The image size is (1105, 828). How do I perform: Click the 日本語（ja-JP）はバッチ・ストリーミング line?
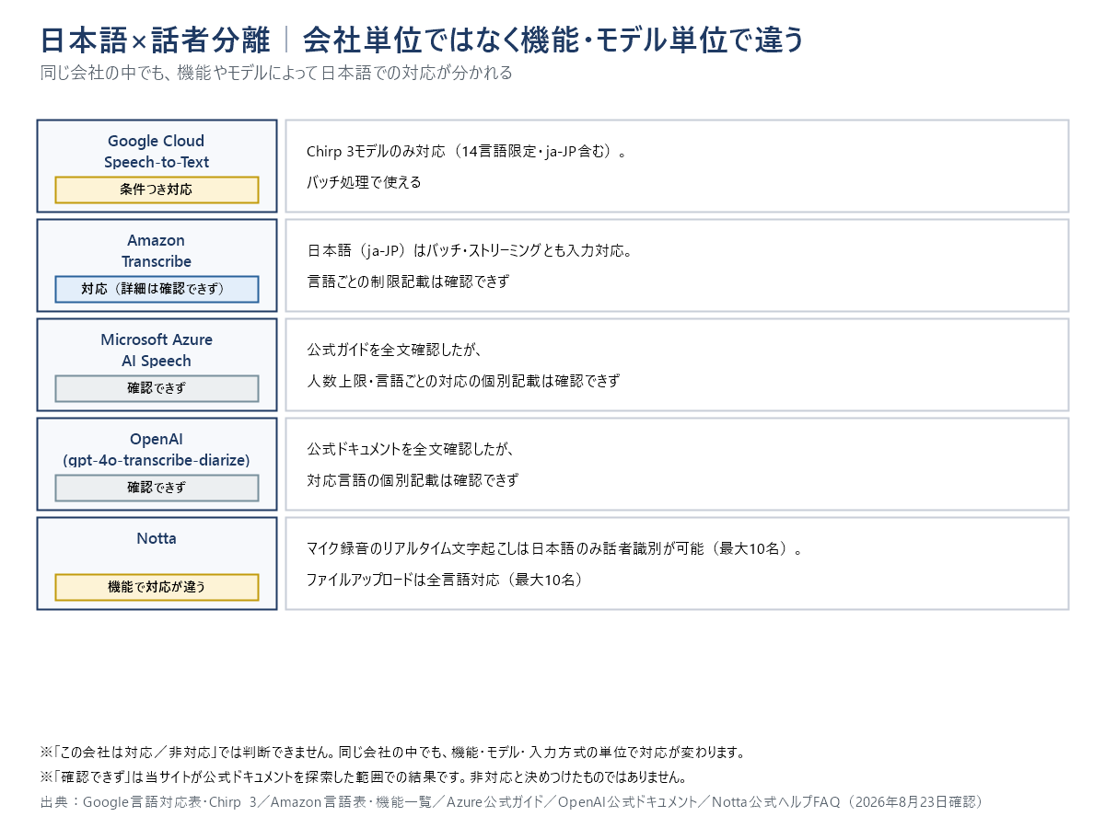[470, 250]
